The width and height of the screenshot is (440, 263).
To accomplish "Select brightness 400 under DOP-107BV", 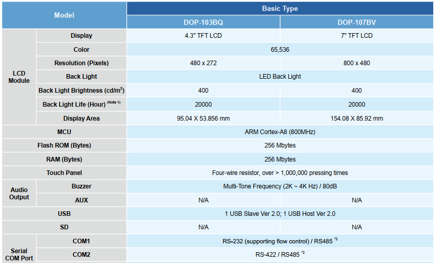I will tap(357, 91).
